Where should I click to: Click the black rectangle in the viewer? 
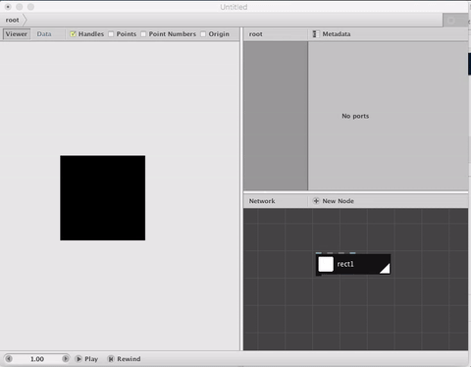(103, 198)
